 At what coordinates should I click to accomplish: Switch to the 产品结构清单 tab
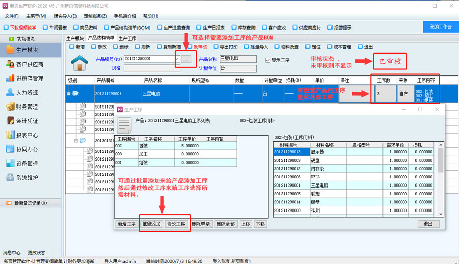pos(101,38)
